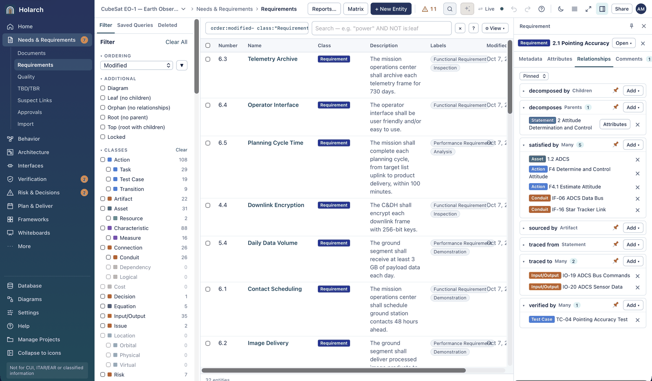The height and width of the screenshot is (381, 652).
Task: Switch to the Comments tab
Action: pyautogui.click(x=629, y=59)
